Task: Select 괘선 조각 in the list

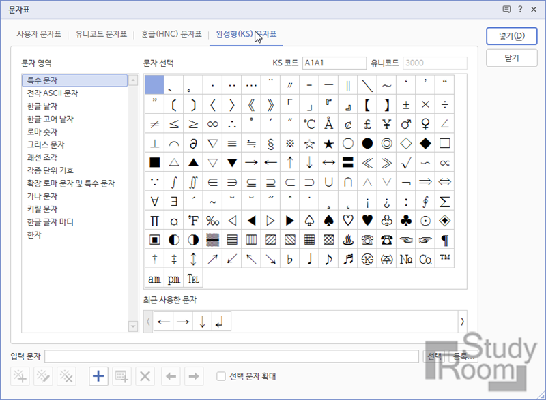Action: pos(75,157)
